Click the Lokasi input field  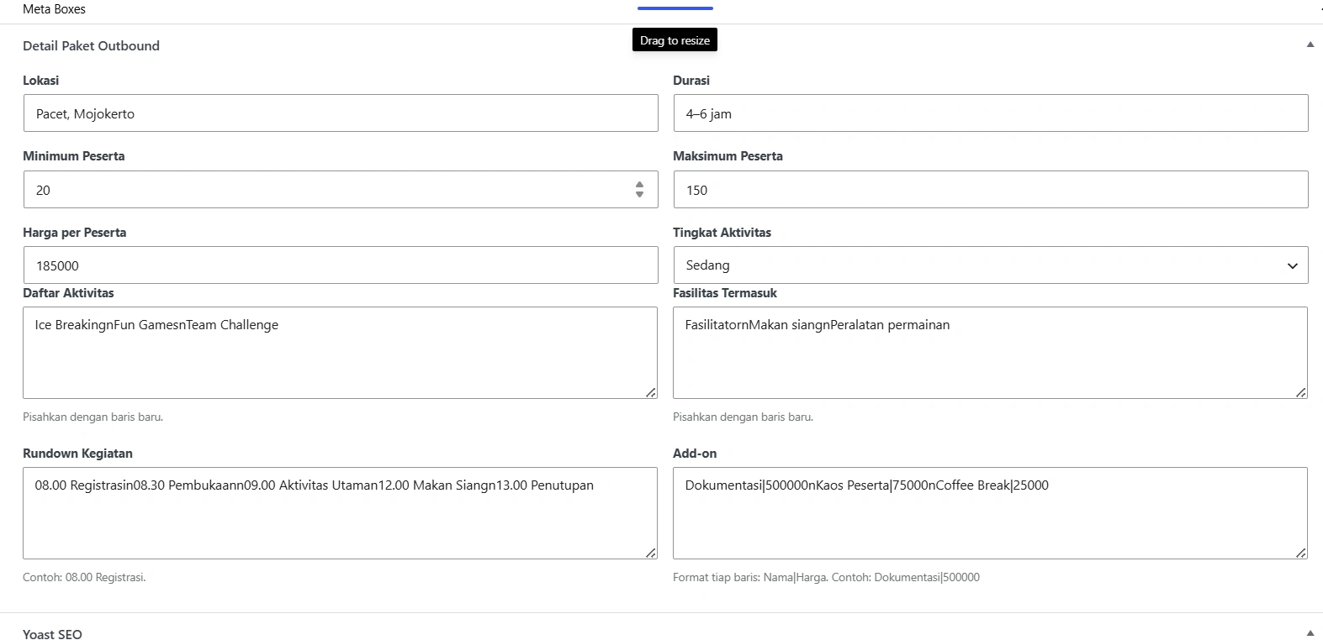click(x=341, y=113)
